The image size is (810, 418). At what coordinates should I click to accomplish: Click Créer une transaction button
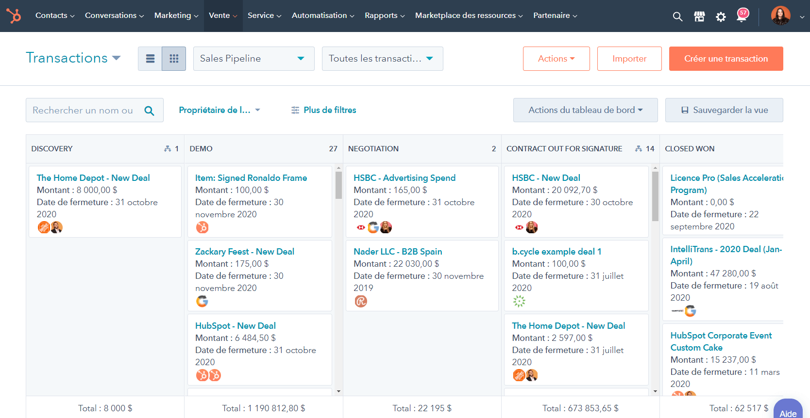click(726, 59)
